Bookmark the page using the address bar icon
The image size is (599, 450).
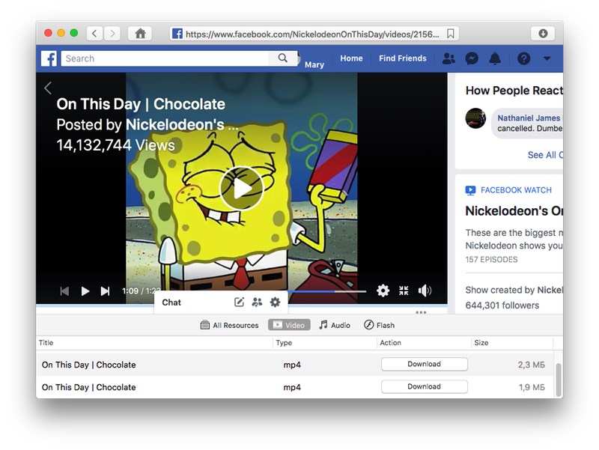point(451,34)
